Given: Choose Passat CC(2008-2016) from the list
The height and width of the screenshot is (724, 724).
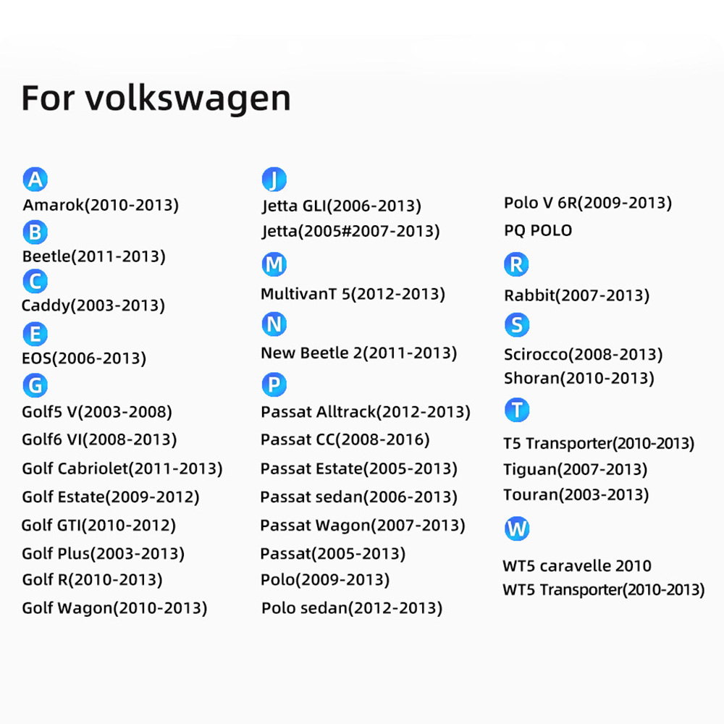Looking at the screenshot, I should [345, 439].
